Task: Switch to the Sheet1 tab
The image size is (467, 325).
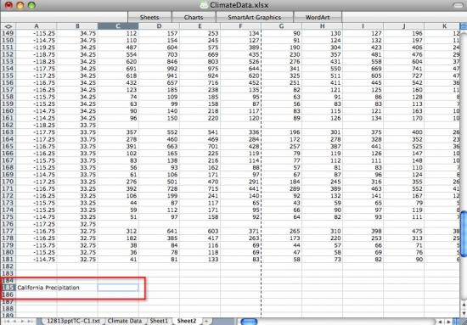Action: pos(159,321)
